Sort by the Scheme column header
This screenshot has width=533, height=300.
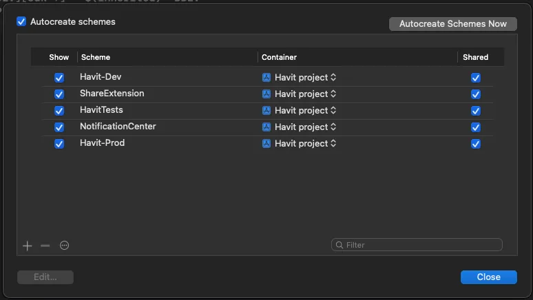pyautogui.click(x=95, y=58)
